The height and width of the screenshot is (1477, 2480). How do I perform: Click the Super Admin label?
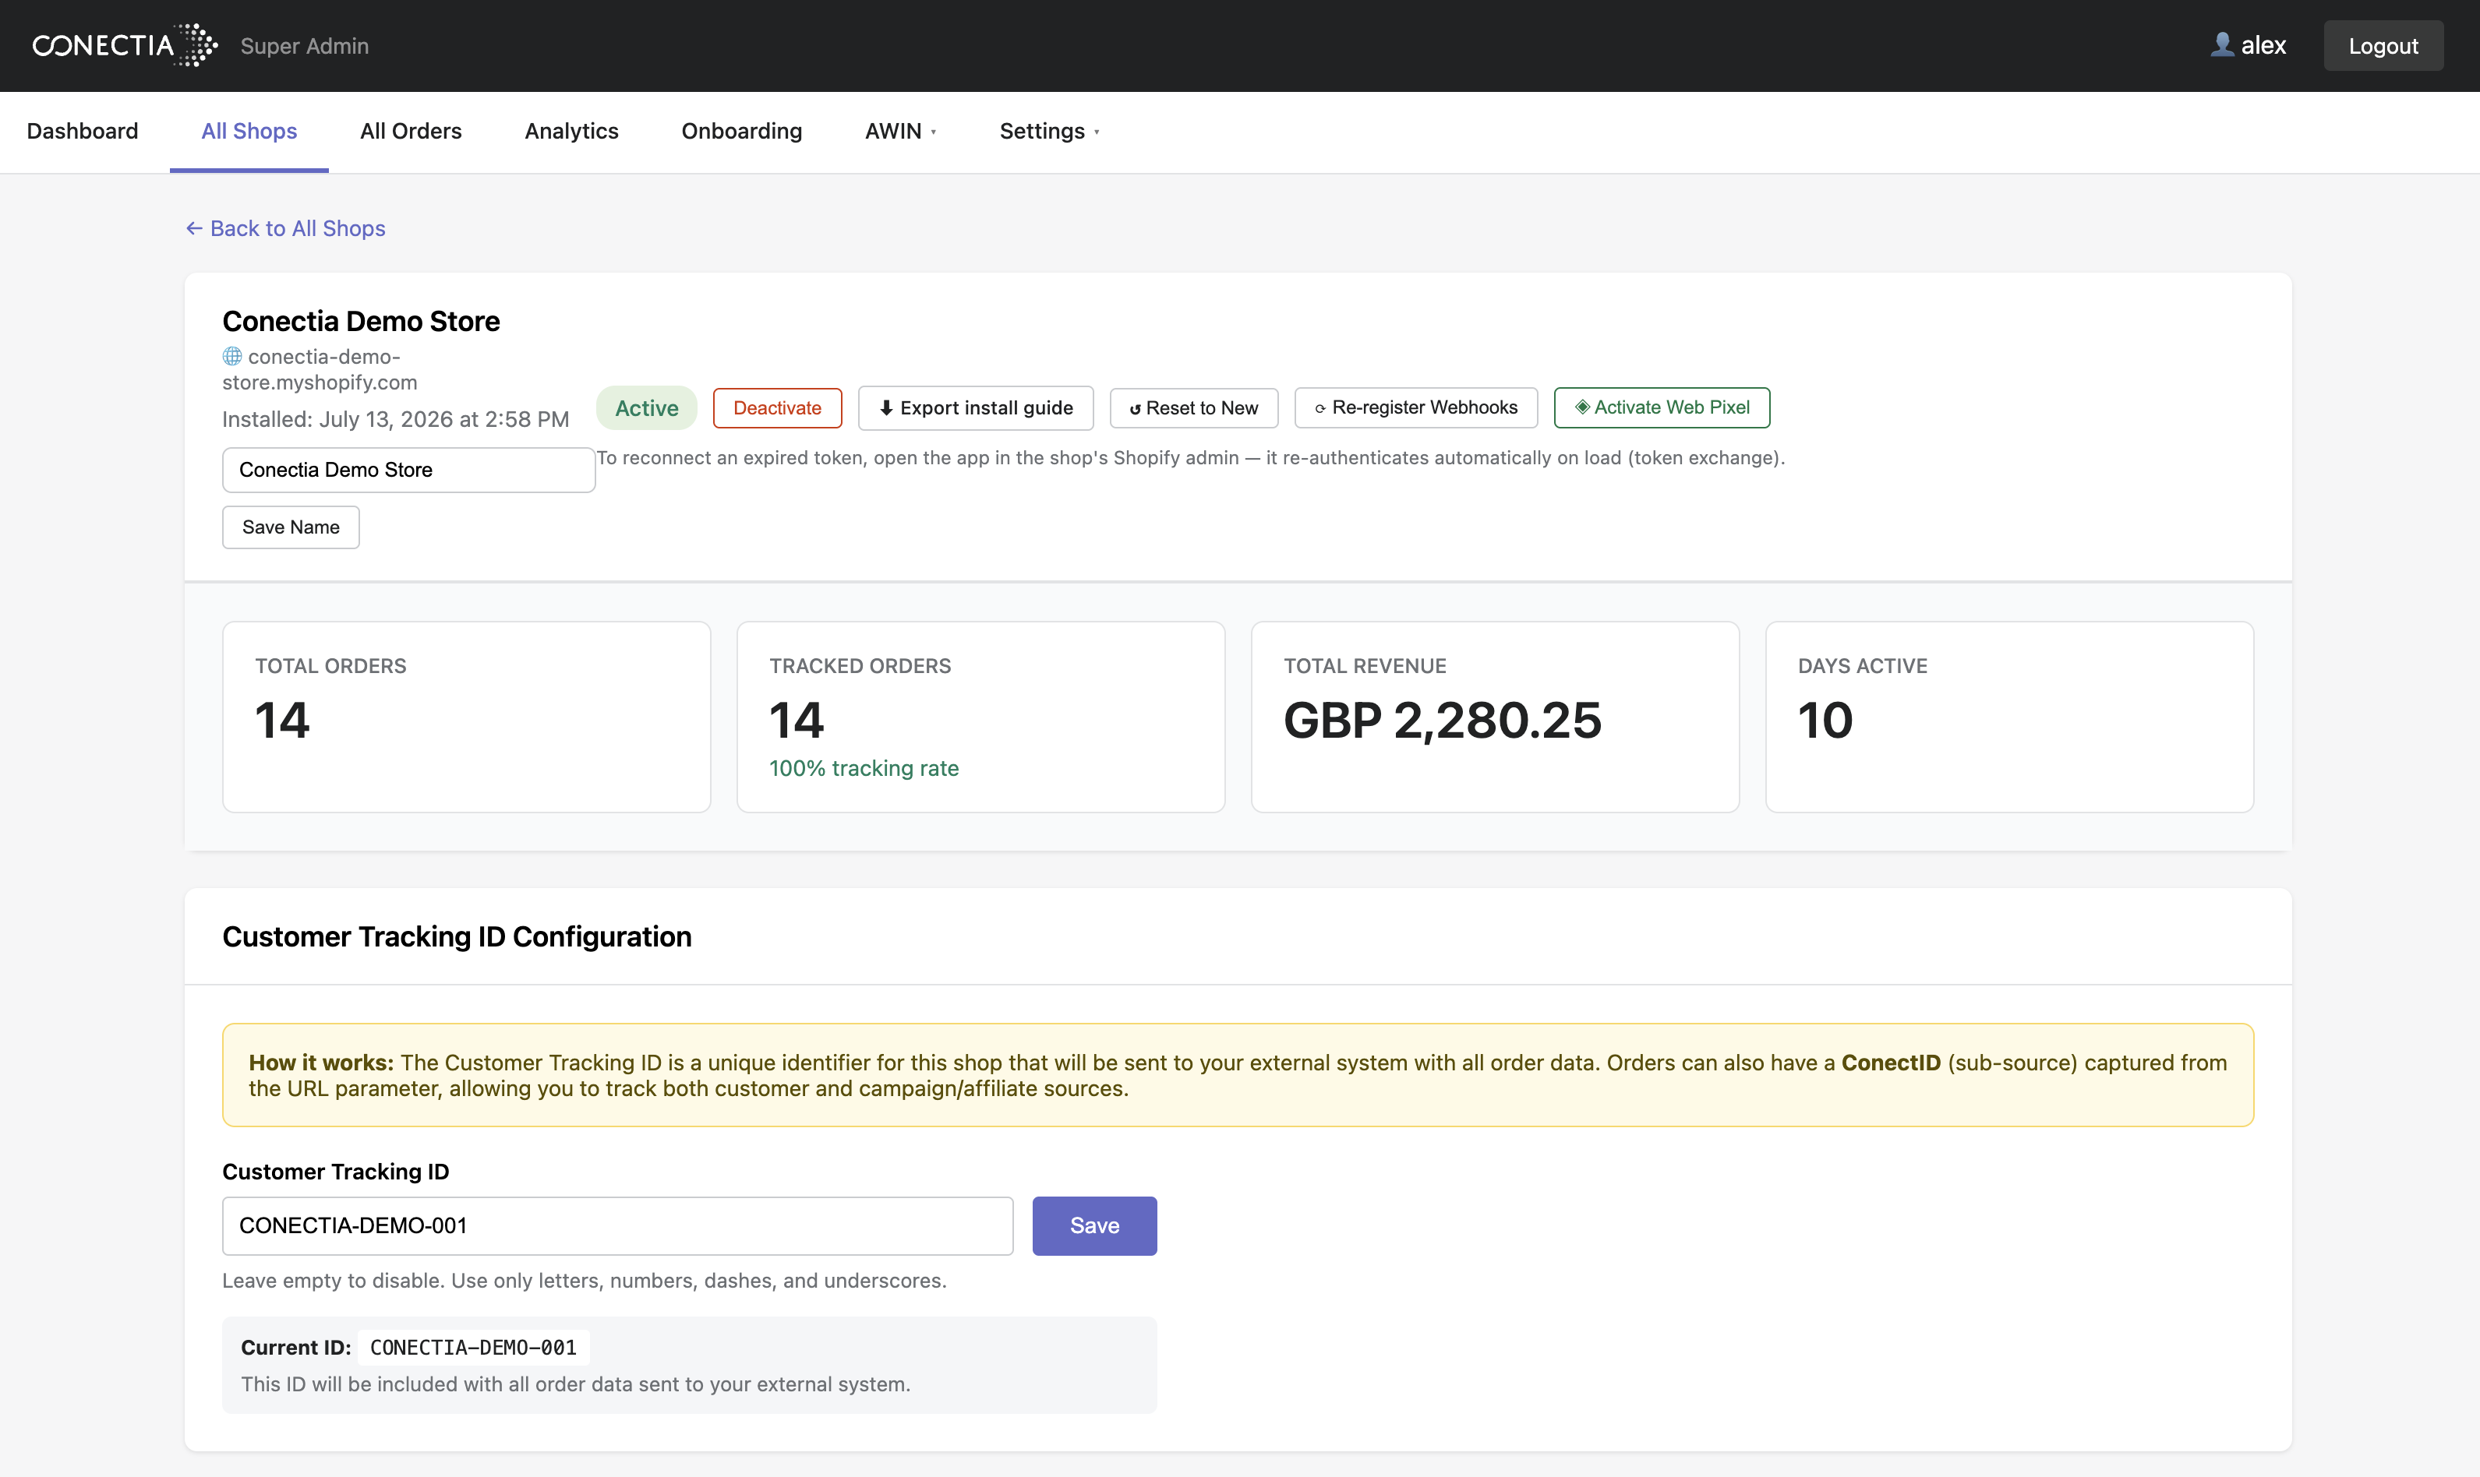(x=305, y=46)
